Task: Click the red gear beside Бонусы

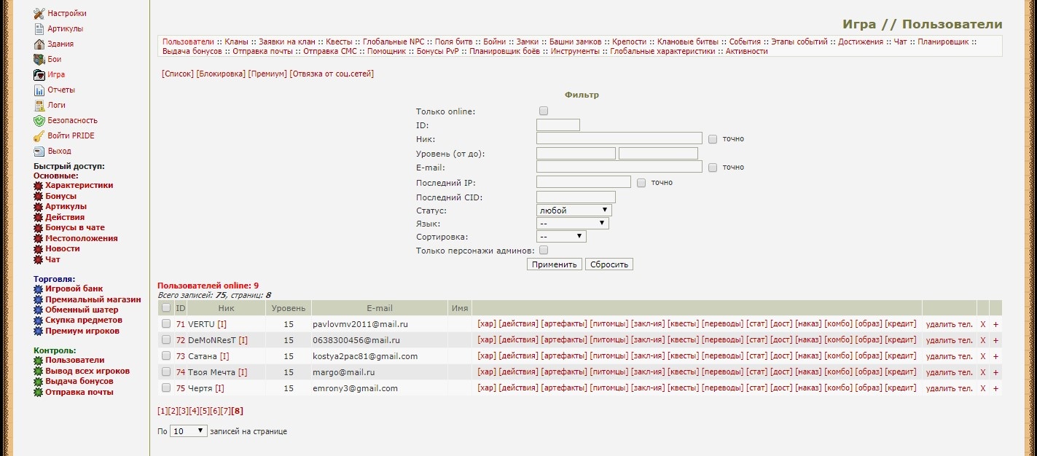Action: pyautogui.click(x=39, y=196)
